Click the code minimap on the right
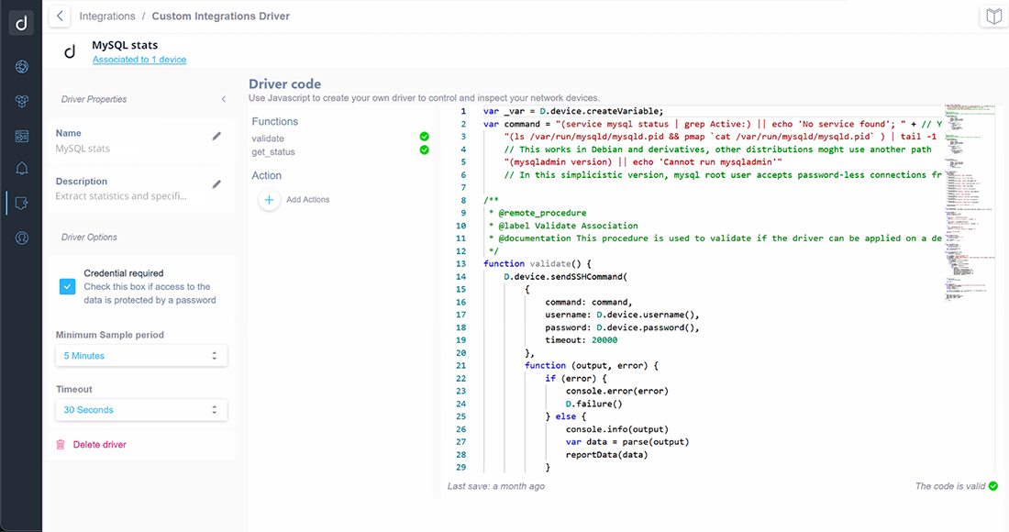1009x532 pixels. pyautogui.click(x=970, y=203)
